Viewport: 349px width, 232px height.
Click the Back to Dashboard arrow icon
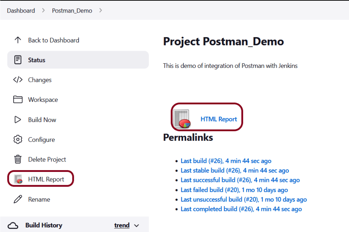pos(18,40)
